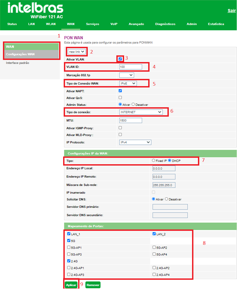Open the IP Protocolo dropdown
Image resolution: width=237 pixels, height=291 pixels.
pos(135,142)
